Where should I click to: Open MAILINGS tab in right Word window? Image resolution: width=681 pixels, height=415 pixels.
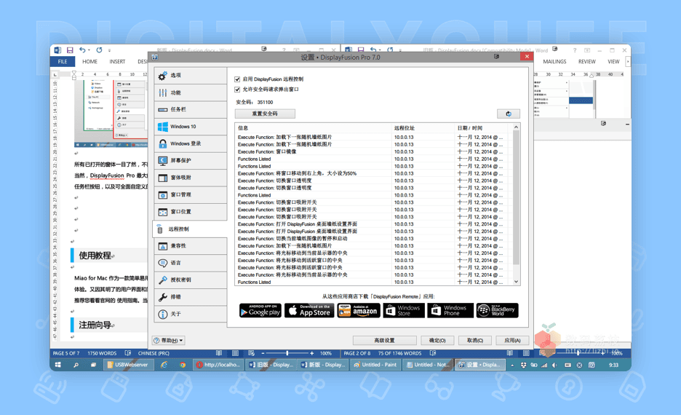554,62
